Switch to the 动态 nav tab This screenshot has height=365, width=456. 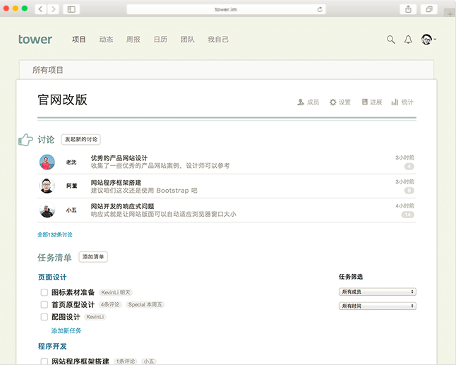[x=106, y=40]
